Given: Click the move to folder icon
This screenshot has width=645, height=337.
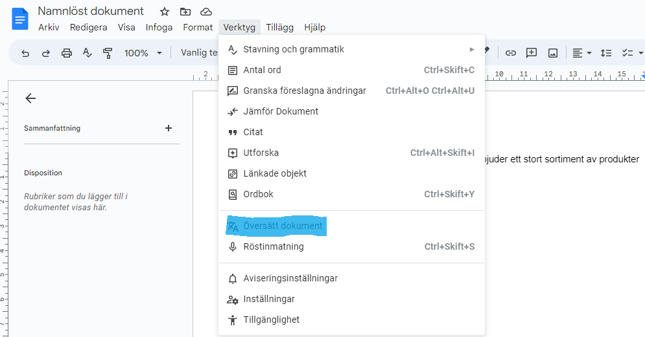Looking at the screenshot, I should pyautogui.click(x=185, y=12).
